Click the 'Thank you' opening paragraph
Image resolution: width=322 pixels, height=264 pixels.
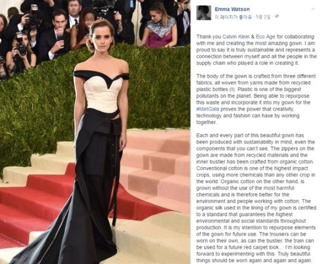256,50
